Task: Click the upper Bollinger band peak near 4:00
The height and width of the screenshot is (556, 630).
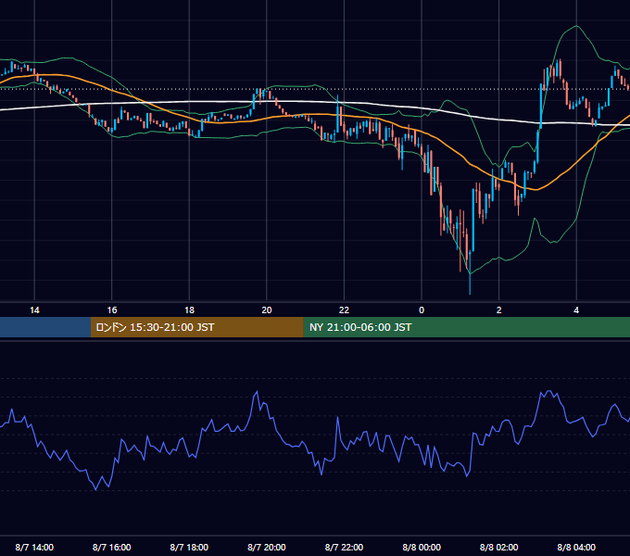Action: click(576, 27)
